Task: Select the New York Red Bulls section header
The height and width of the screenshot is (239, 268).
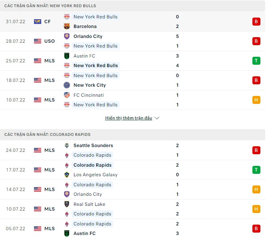Action: tap(50, 6)
